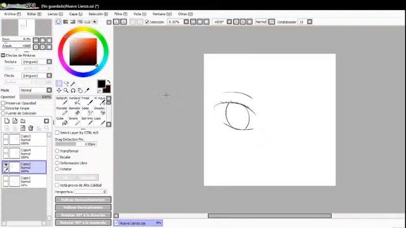Select the zoom magnifier tool

[66, 90]
